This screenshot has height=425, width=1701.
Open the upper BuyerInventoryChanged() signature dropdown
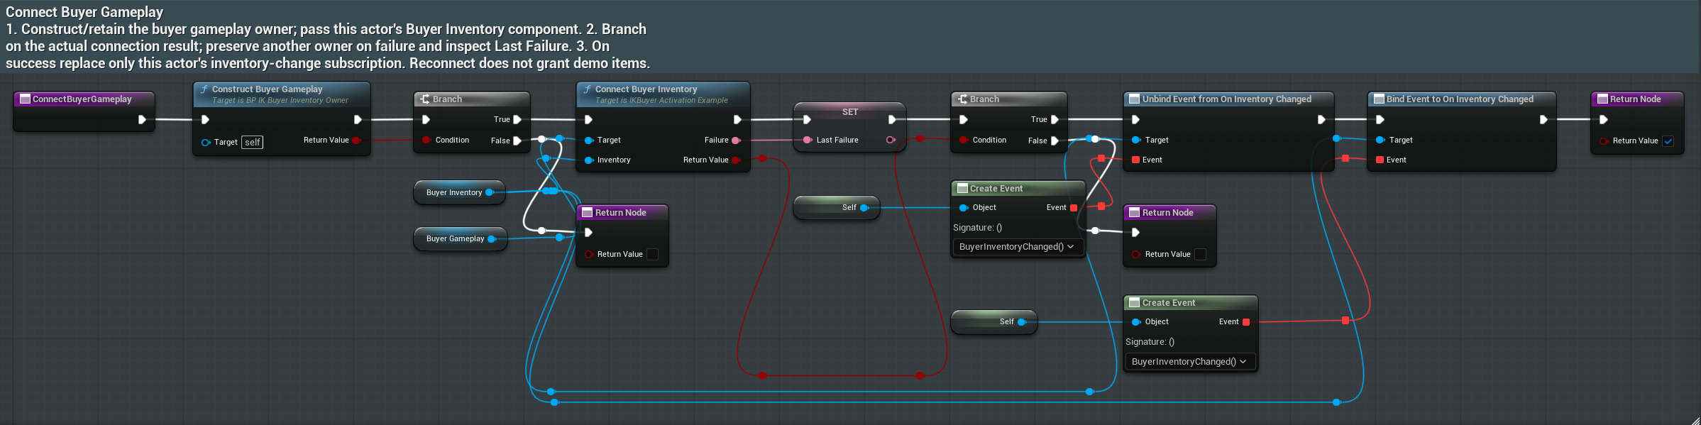point(1017,247)
